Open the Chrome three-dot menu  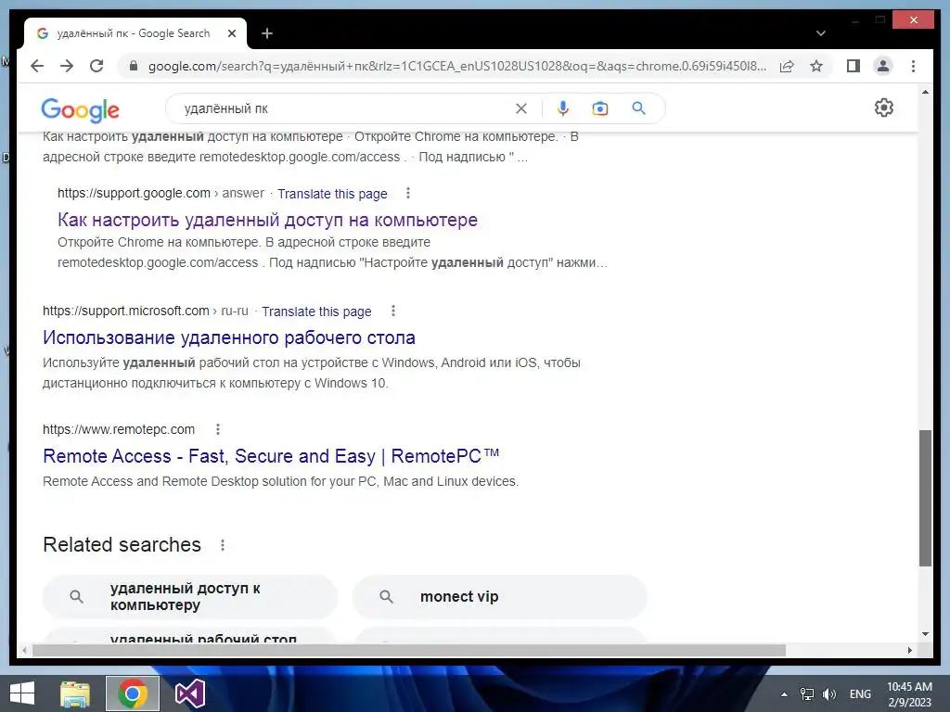point(913,66)
